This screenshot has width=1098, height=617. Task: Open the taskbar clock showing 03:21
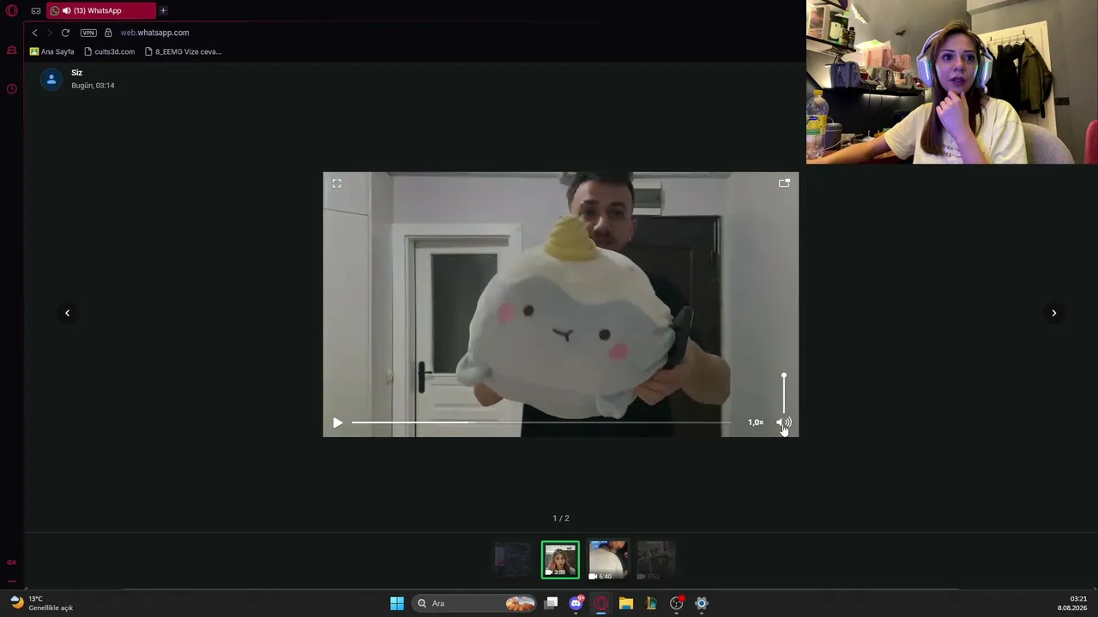click(x=1072, y=603)
